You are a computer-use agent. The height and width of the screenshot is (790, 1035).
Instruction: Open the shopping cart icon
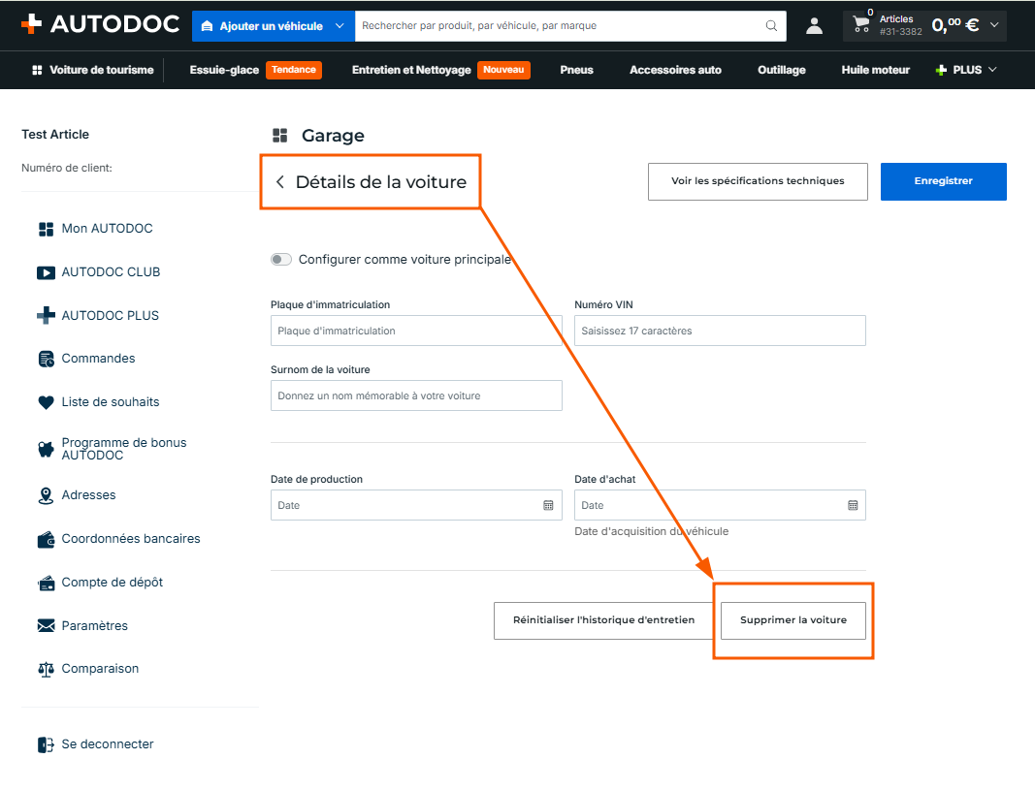pyautogui.click(x=860, y=24)
